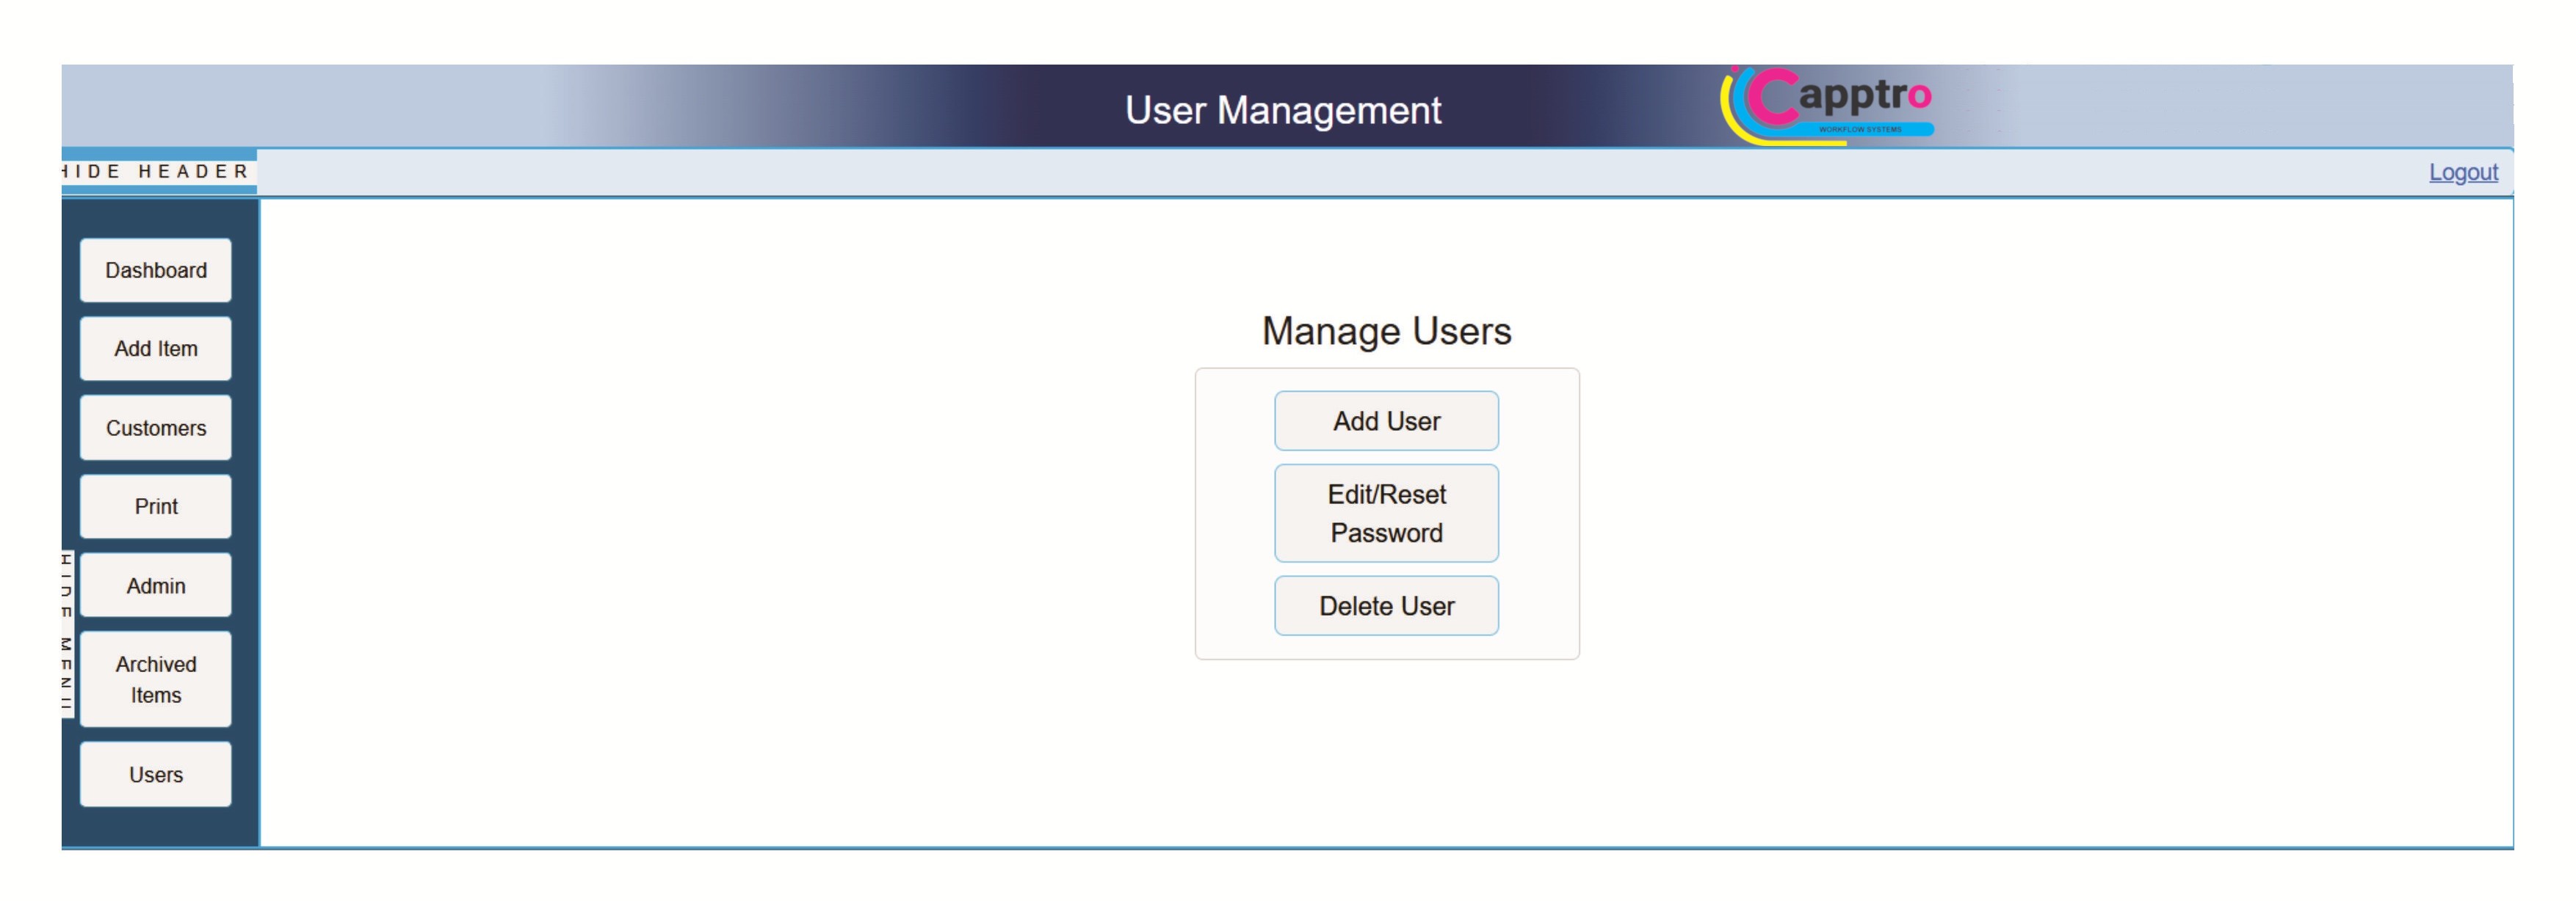This screenshot has width=2576, height=901.
Task: Click Delete User to remove an account
Action: pyautogui.click(x=1386, y=605)
